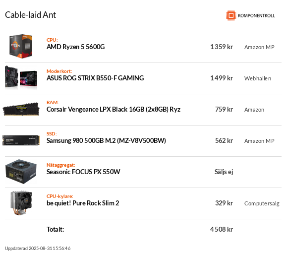Screen dimensions: 286x255
Task: Click the Seasonic FOCUS PX 550W title
Action: [83, 172]
